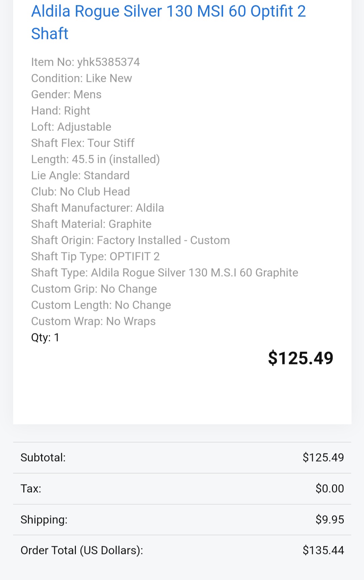The image size is (364, 580).
Task: Click the Length: 45.5 in (installed) line
Action: (95, 159)
